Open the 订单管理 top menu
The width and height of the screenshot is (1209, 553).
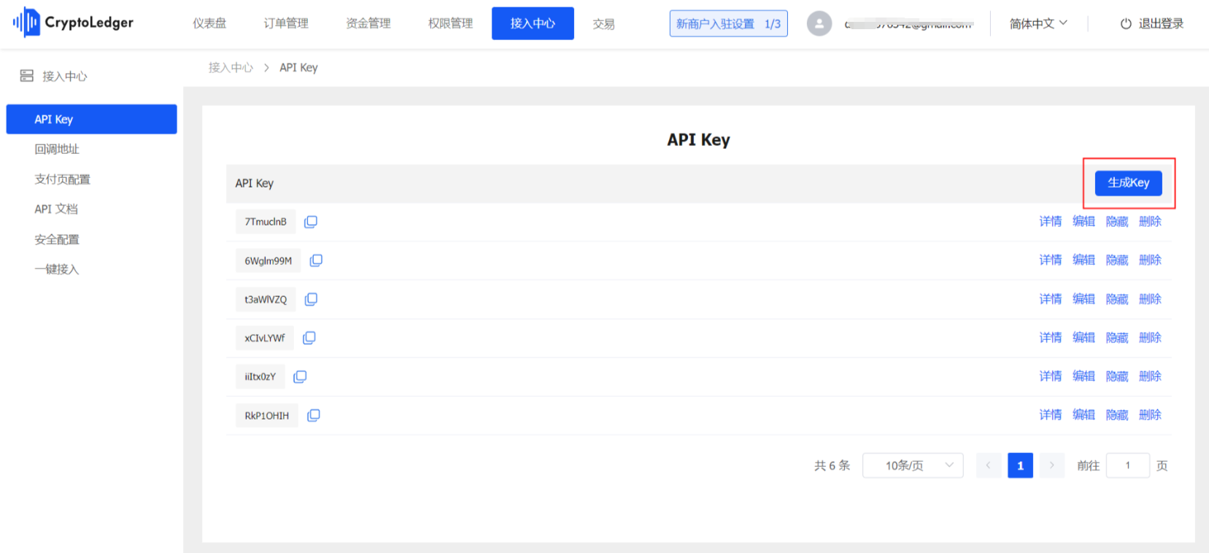[286, 23]
